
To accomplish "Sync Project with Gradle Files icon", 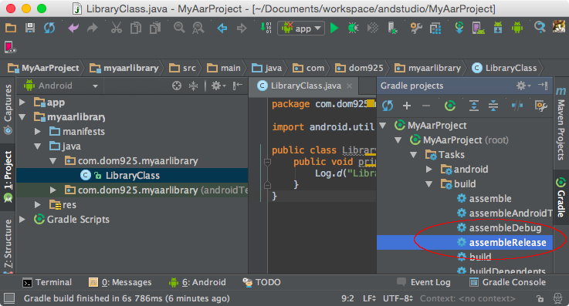I will 459,28.
